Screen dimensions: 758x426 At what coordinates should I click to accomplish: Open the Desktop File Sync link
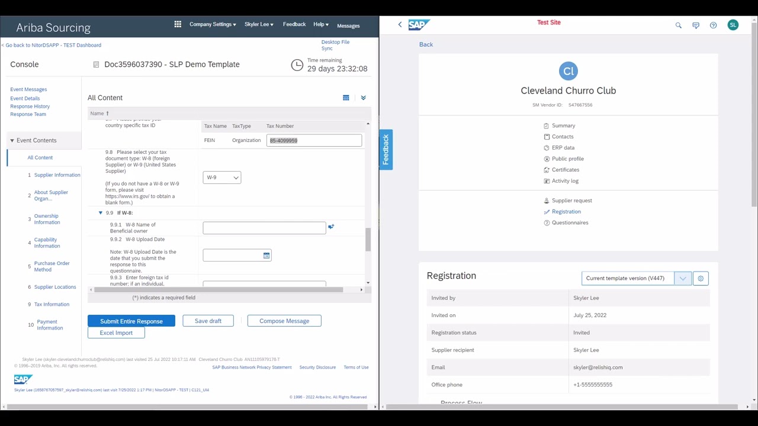pyautogui.click(x=335, y=45)
